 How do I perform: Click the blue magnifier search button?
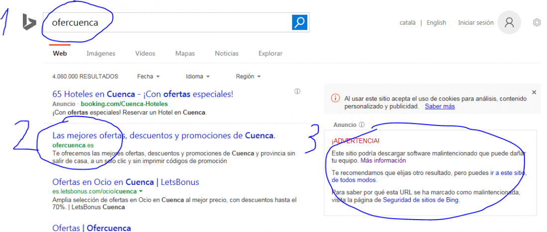tap(299, 22)
